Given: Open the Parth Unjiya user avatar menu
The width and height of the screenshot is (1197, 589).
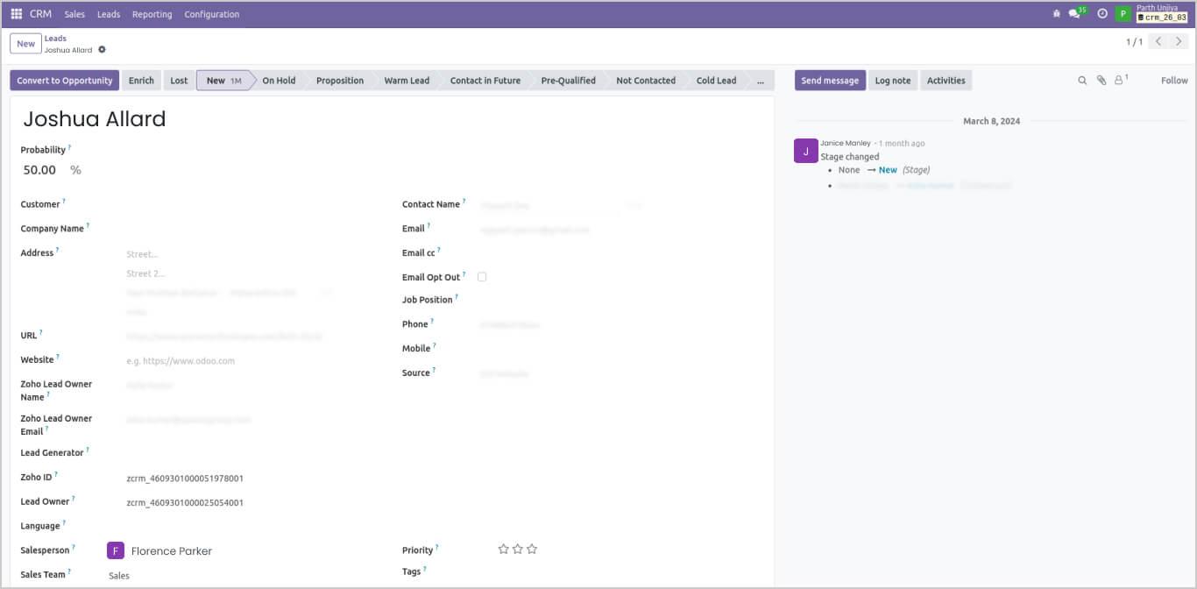Looking at the screenshot, I should pos(1123,13).
